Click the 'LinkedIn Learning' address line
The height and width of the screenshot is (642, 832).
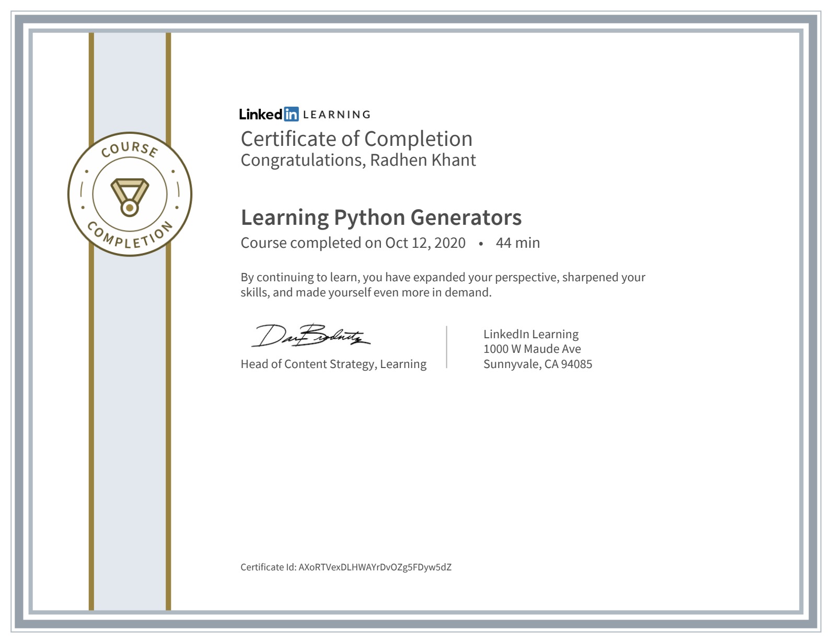tap(531, 334)
